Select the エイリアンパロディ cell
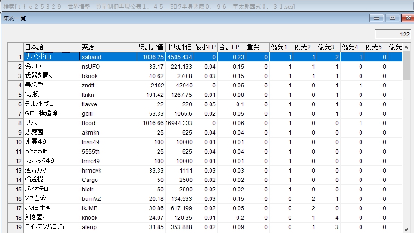Screen dimensions: 414x233 (52, 227)
